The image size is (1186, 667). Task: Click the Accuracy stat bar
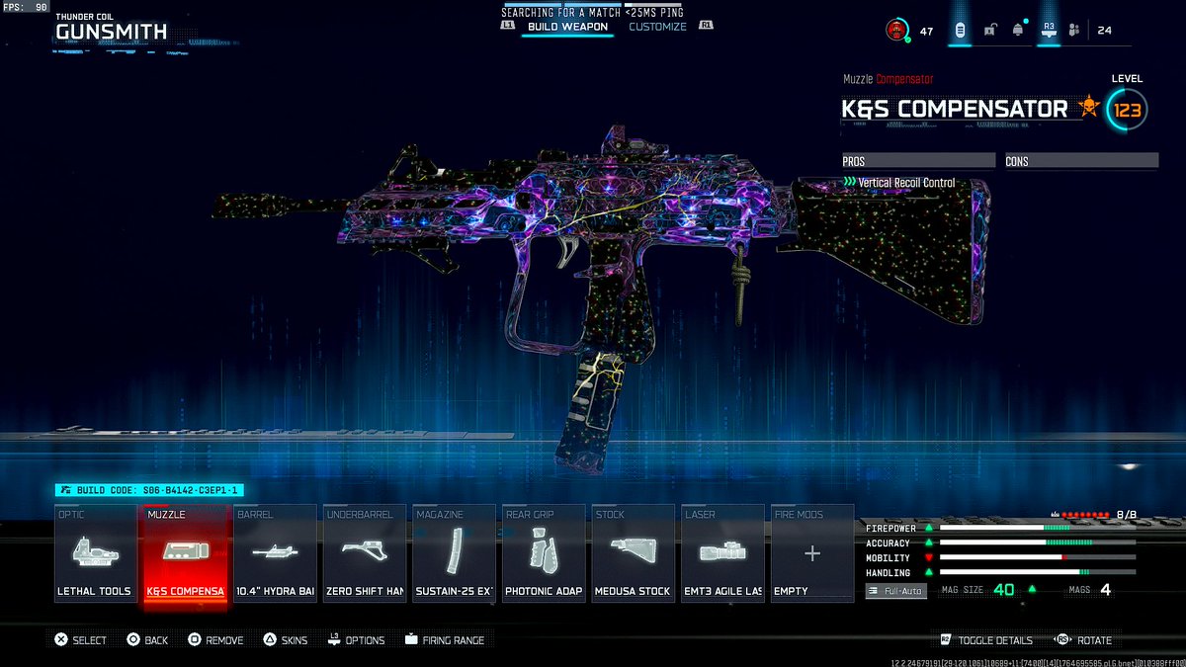pyautogui.click(x=1038, y=542)
